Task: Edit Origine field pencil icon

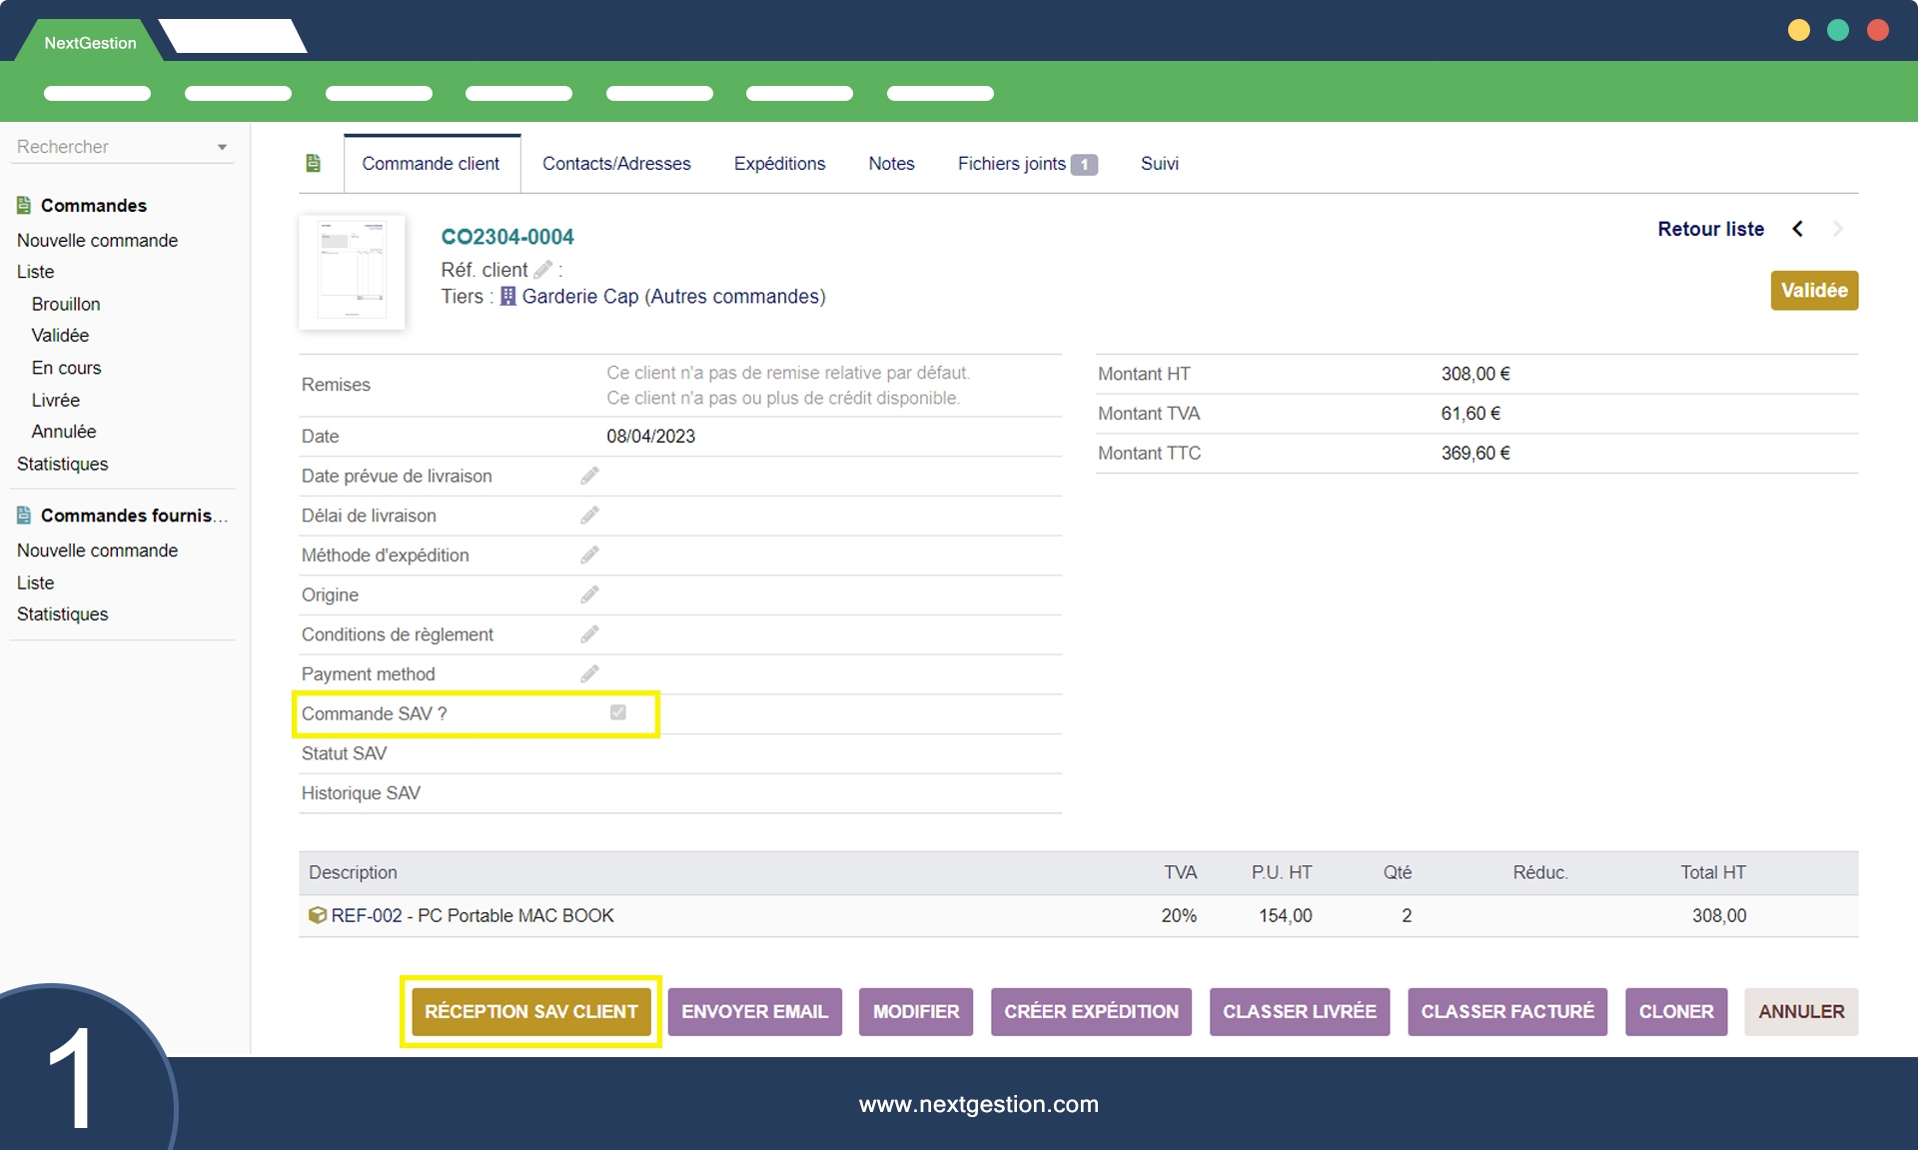Action: (589, 594)
